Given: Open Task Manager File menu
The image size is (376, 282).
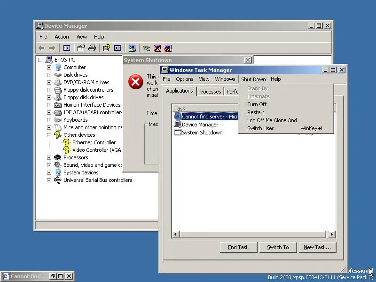Looking at the screenshot, I should [x=166, y=79].
